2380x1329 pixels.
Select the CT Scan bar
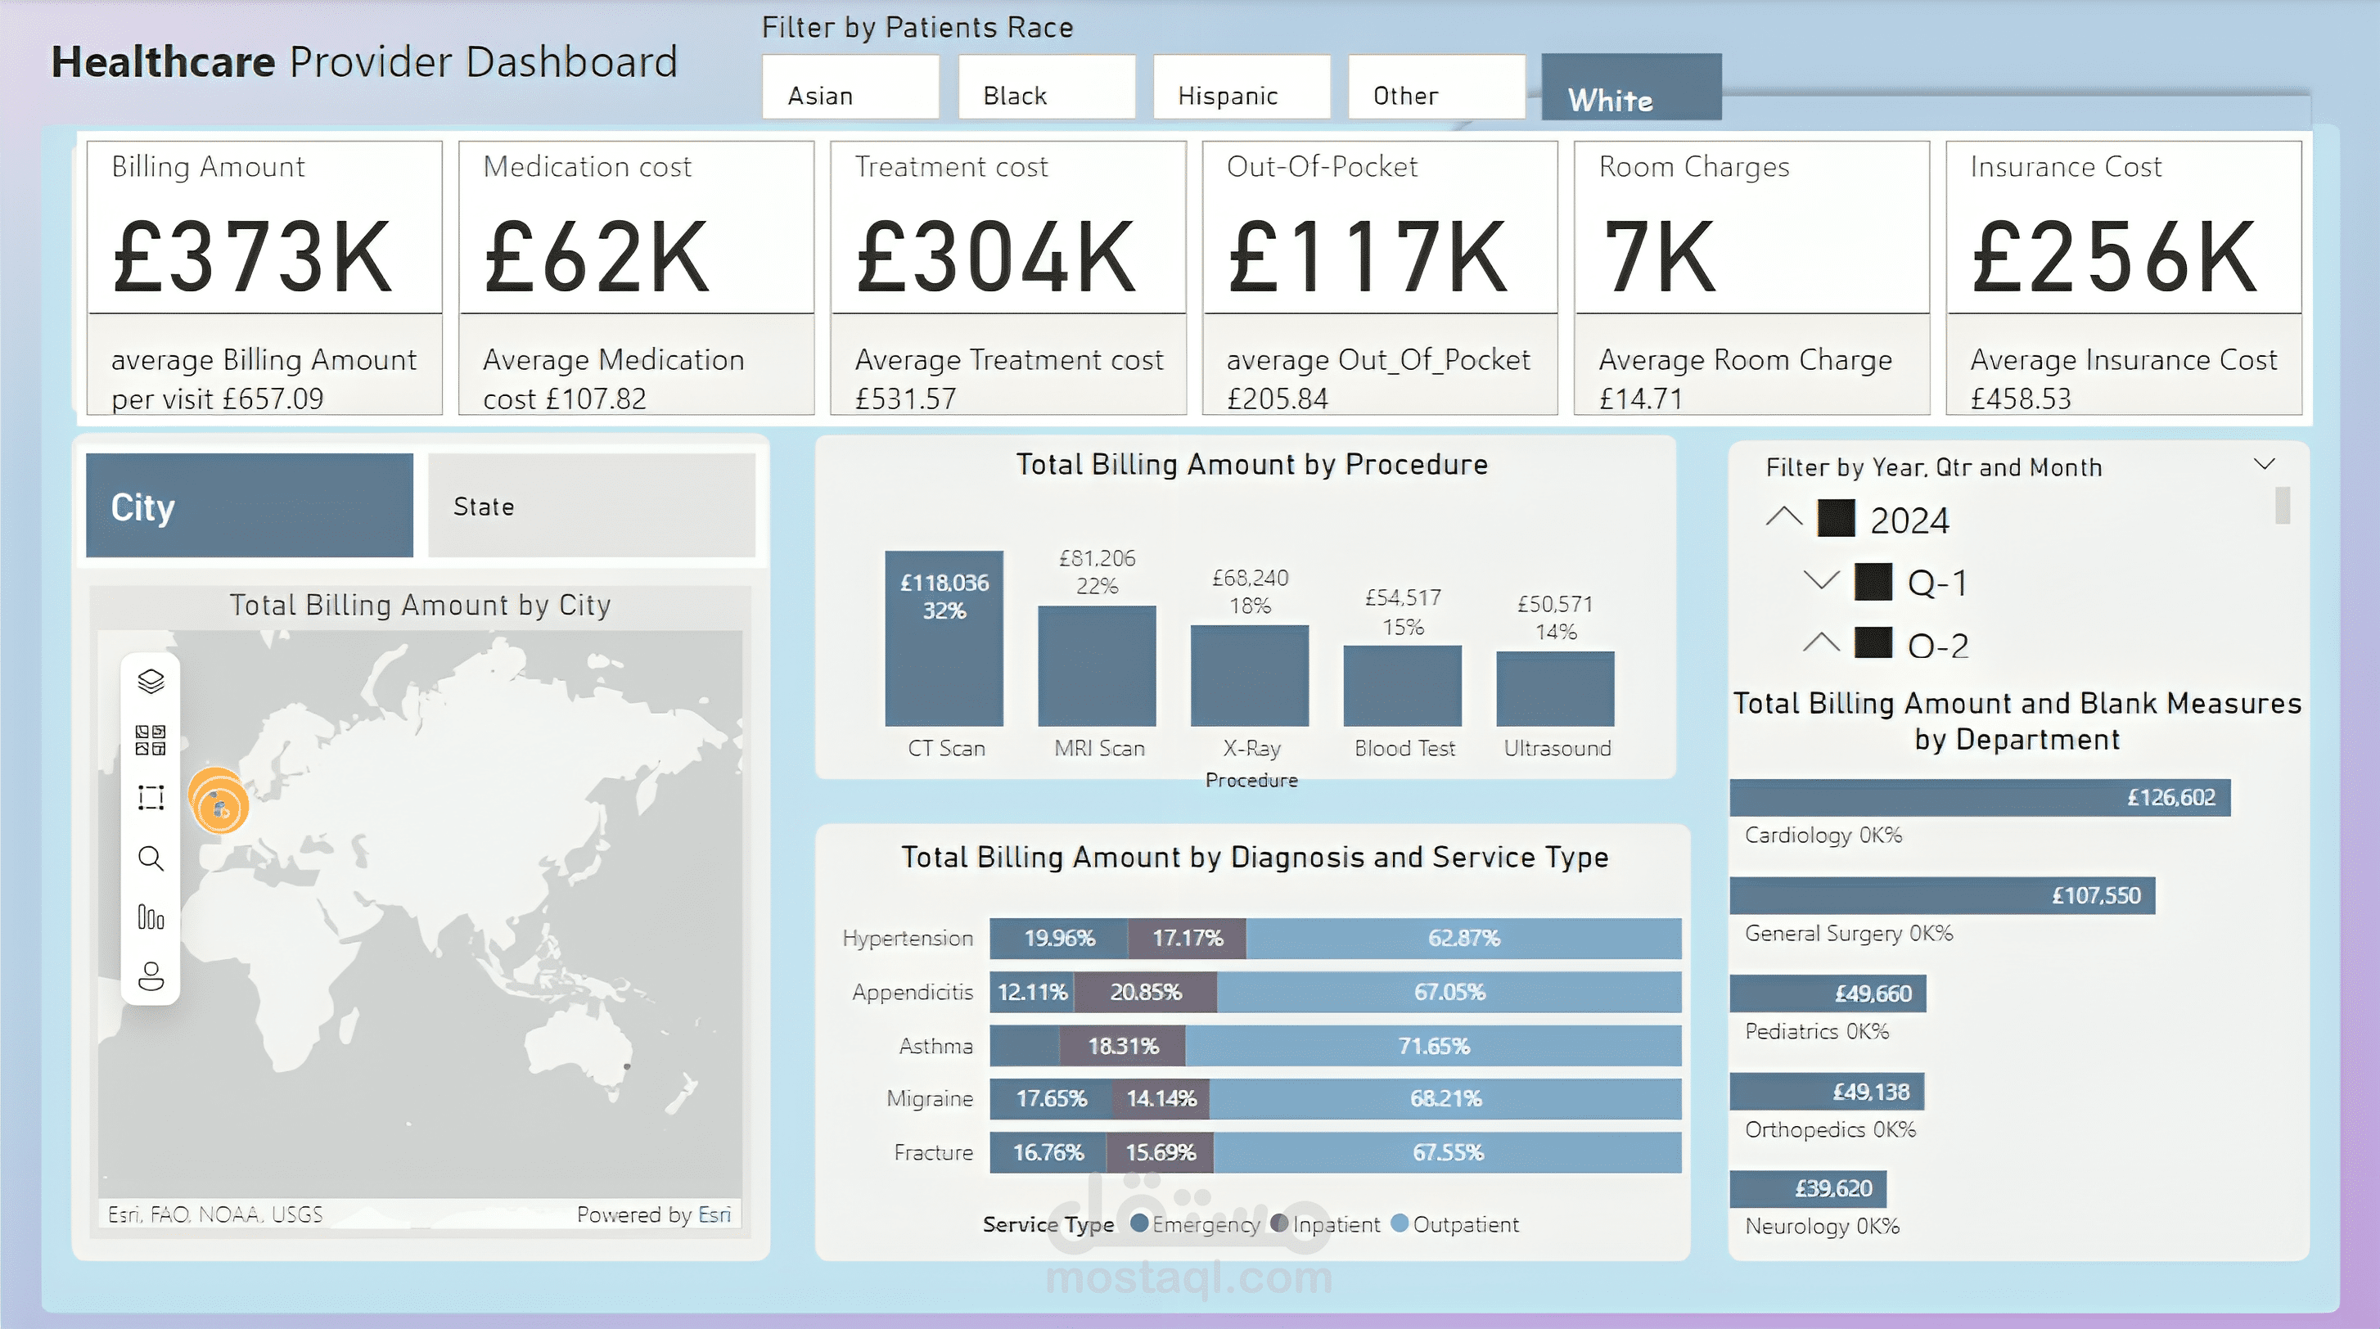point(944,638)
